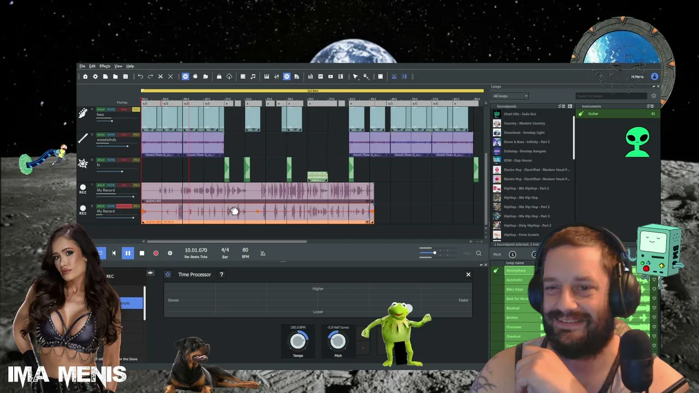Image resolution: width=699 pixels, height=393 pixels.
Task: Click the Search in Loops field
Action: click(611, 96)
